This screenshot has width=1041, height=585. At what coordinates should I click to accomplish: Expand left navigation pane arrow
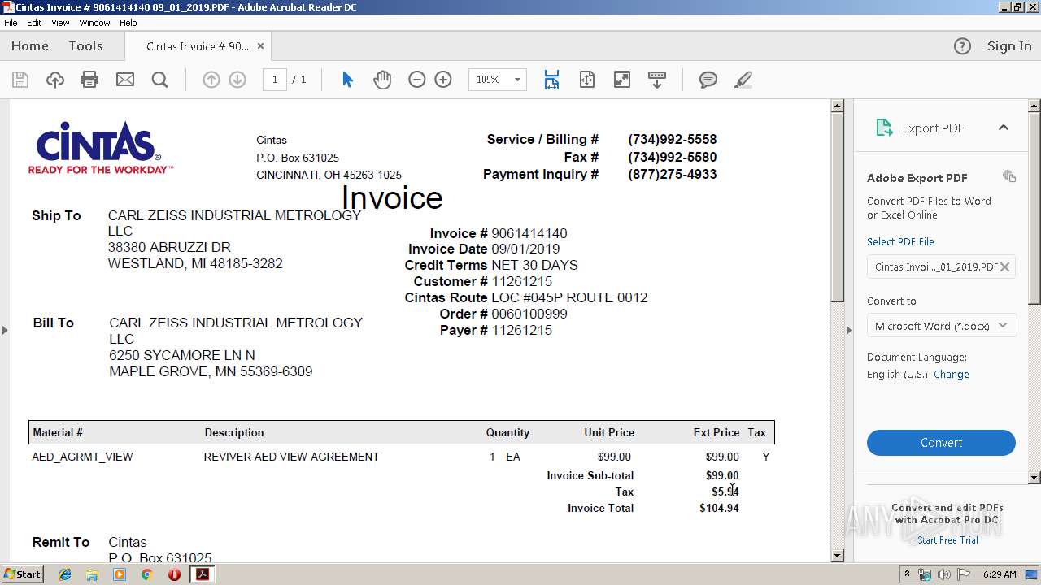tap(4, 330)
